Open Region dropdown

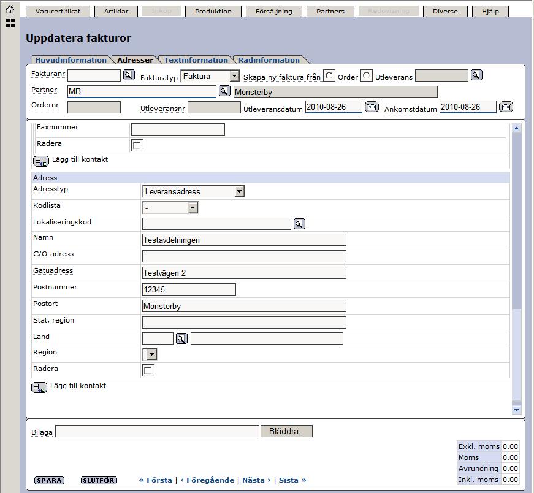pyautogui.click(x=150, y=354)
